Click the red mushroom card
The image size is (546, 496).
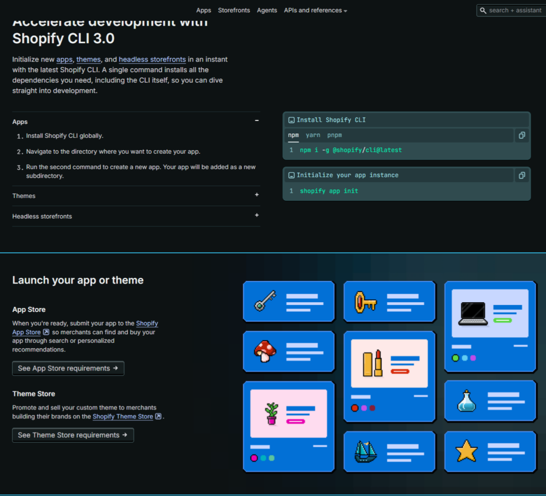(x=288, y=351)
